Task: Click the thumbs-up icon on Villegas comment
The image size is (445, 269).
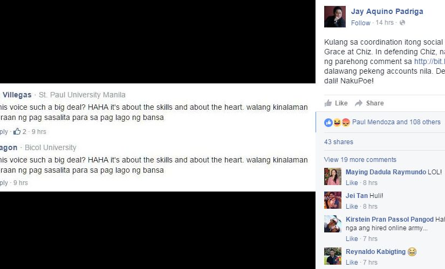Action: coord(17,131)
